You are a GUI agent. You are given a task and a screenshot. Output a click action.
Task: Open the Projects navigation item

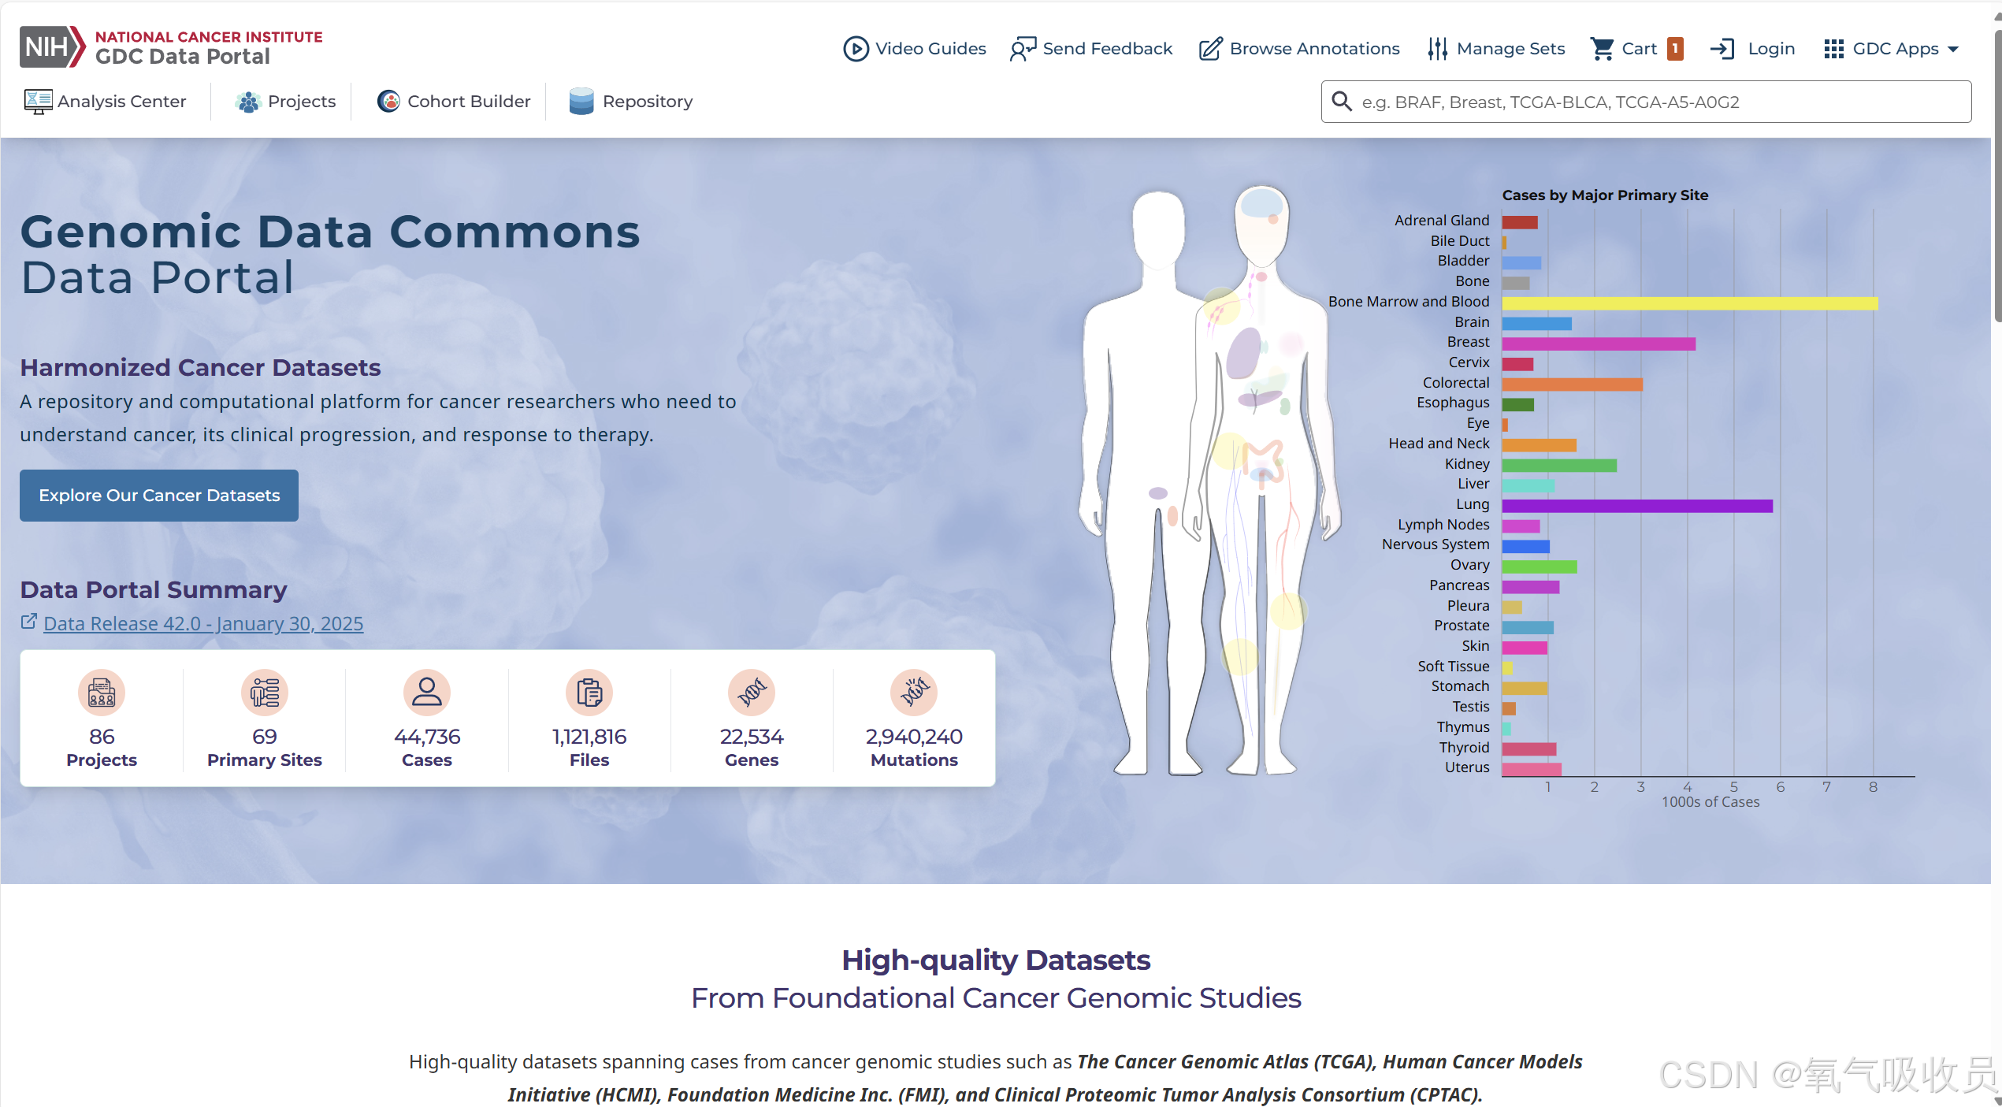tap(285, 102)
